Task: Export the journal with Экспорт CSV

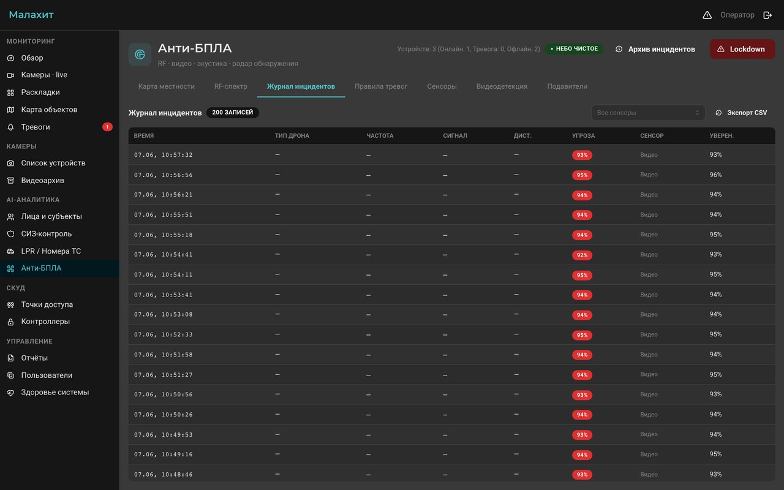Action: pos(741,113)
